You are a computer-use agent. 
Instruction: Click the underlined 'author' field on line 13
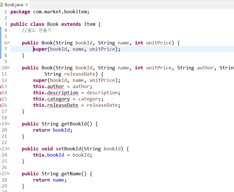pos(56,86)
